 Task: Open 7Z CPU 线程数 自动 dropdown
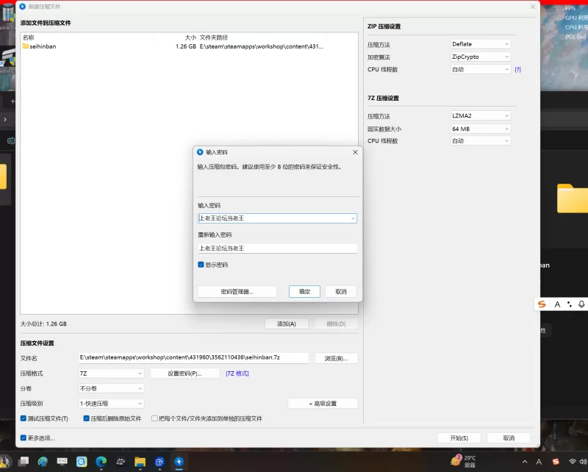(481, 141)
